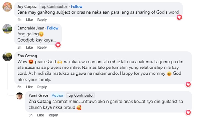Reply to Zha Cataag's comment
202x119 pixels.
[42, 87]
